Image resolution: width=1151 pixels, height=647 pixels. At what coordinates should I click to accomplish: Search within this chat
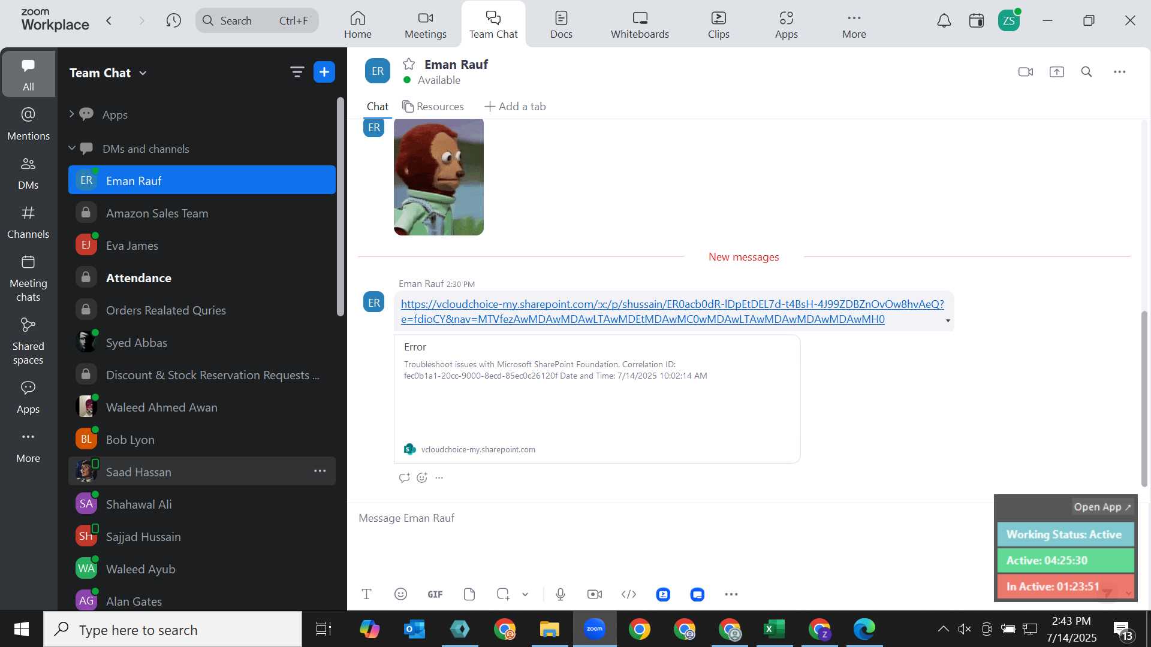(1086, 72)
